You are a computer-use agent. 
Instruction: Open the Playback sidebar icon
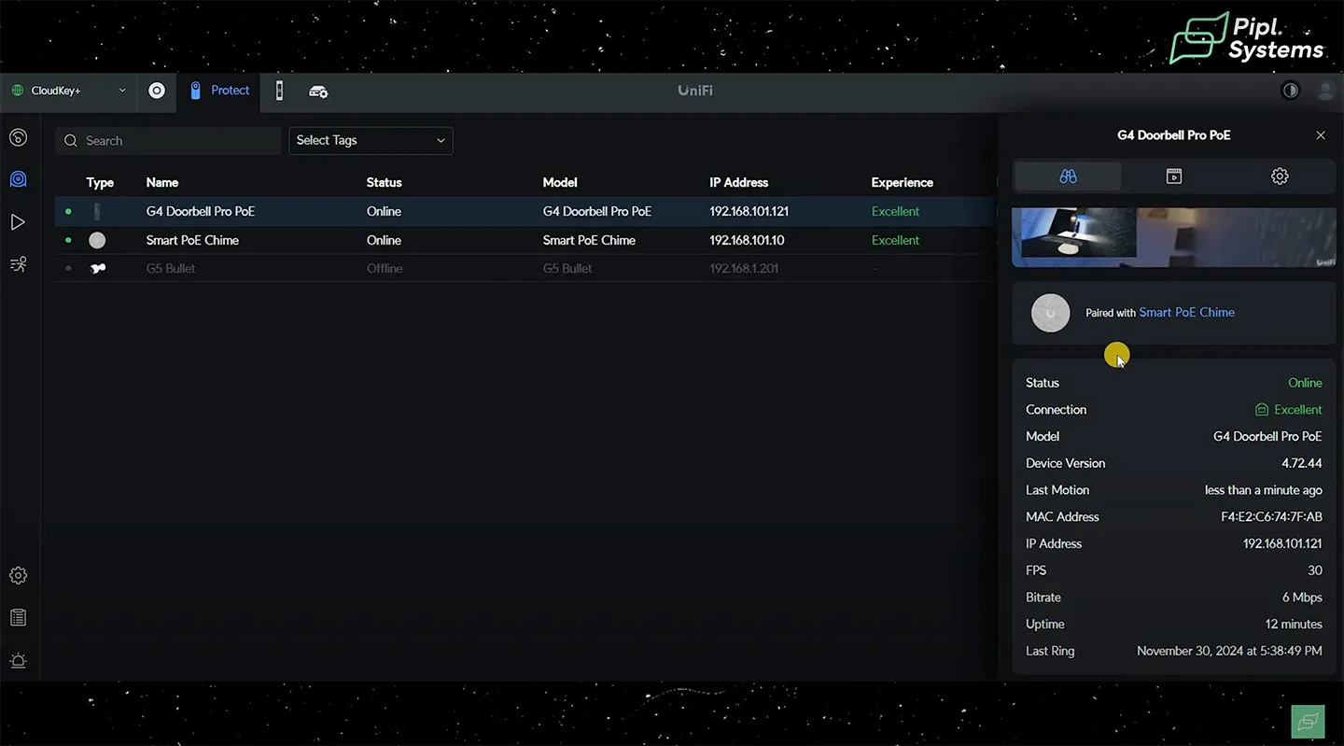click(18, 222)
